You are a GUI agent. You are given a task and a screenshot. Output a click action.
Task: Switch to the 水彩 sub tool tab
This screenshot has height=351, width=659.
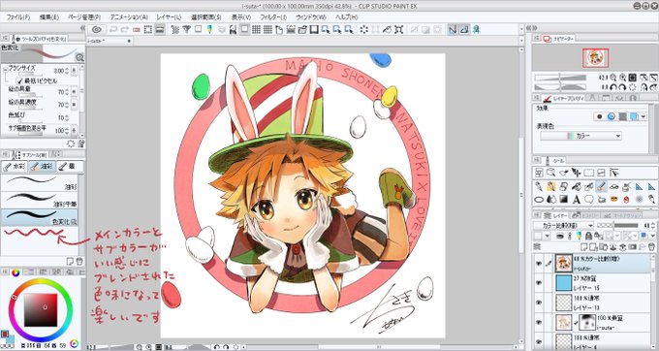15,167
